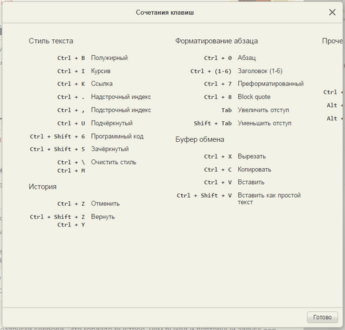Click the Буфер обмена heading
Image resolution: width=345 pixels, height=330 pixels.
[200, 139]
